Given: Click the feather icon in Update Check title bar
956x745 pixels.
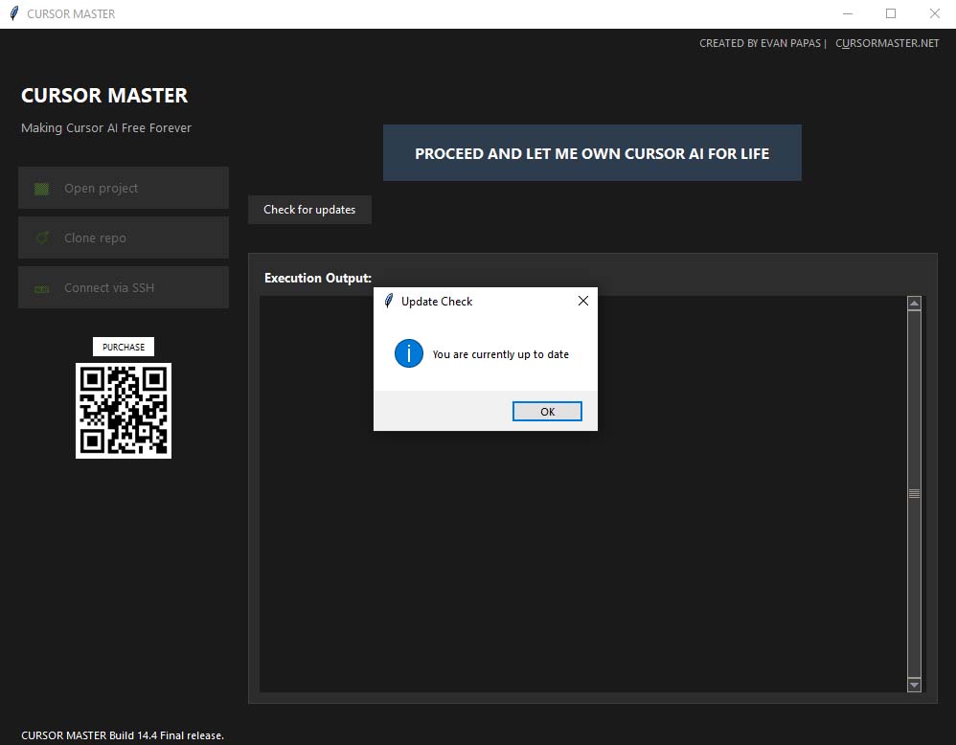Looking at the screenshot, I should pos(388,301).
